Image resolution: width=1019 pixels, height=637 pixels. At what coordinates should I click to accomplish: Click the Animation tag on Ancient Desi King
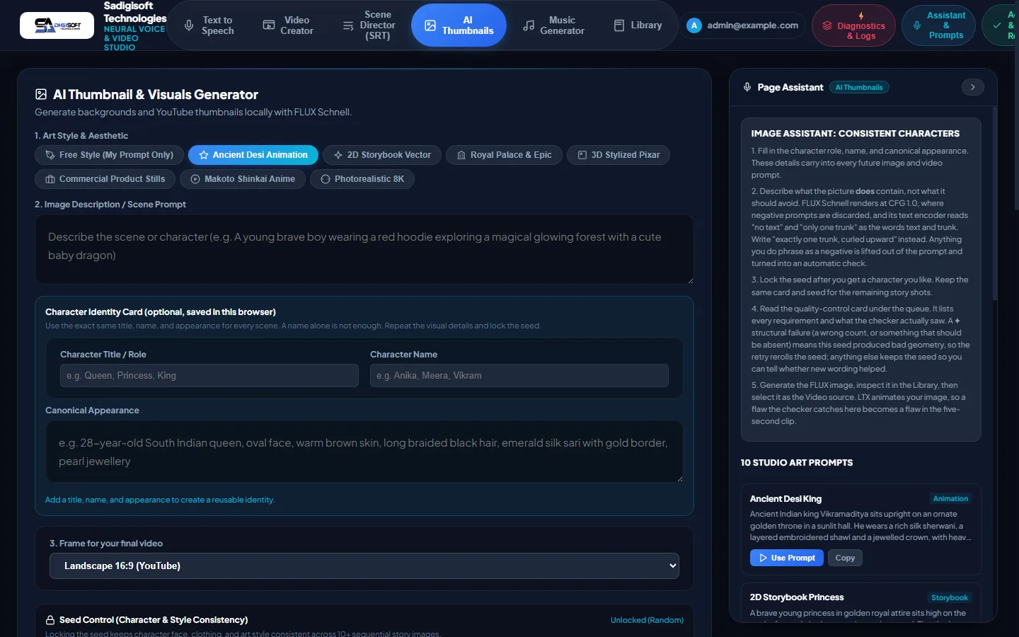[950, 499]
